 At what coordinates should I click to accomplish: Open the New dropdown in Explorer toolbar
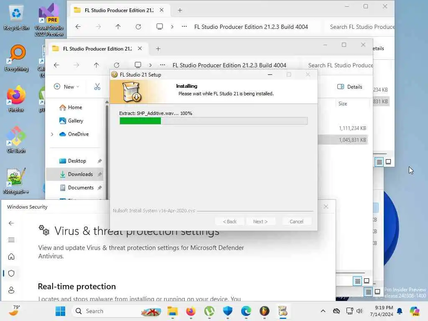click(x=66, y=87)
